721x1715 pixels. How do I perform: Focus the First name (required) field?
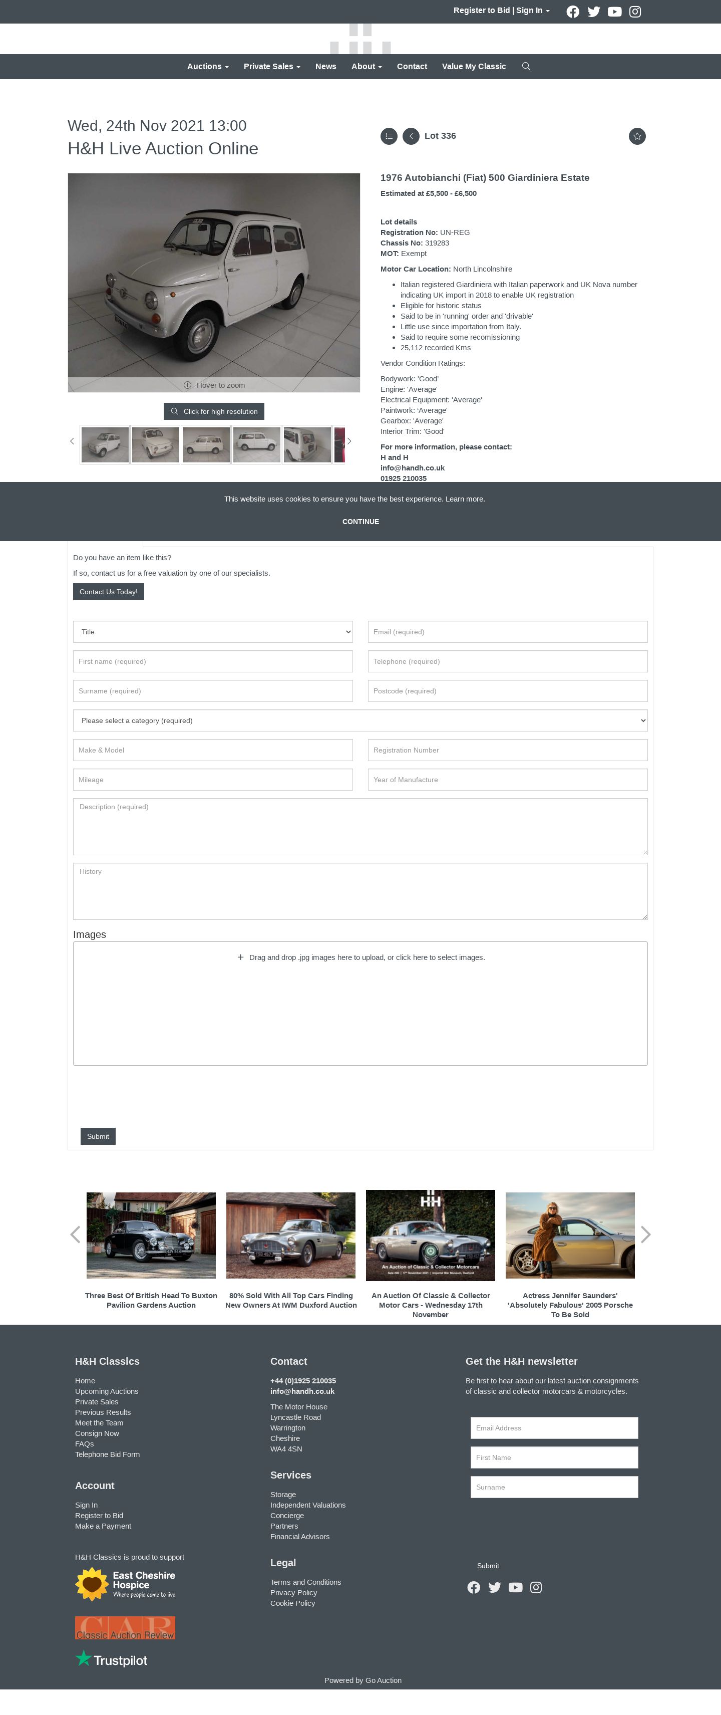[213, 662]
